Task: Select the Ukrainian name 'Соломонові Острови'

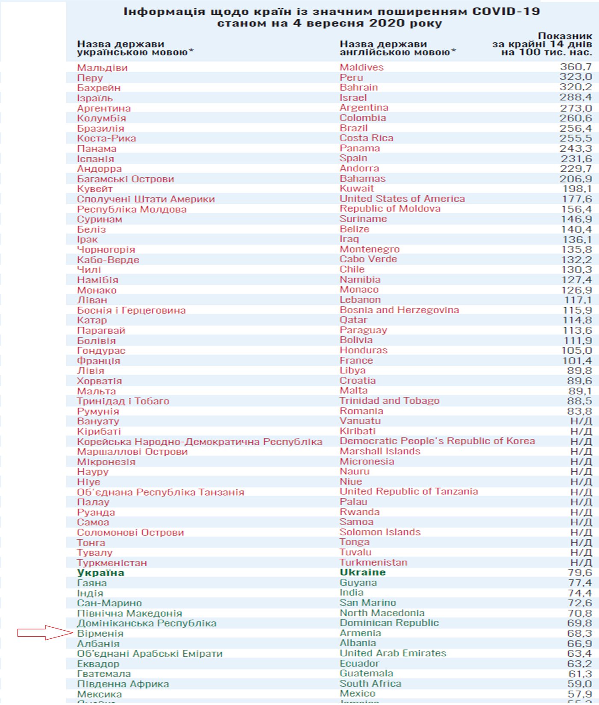Action: [x=130, y=532]
